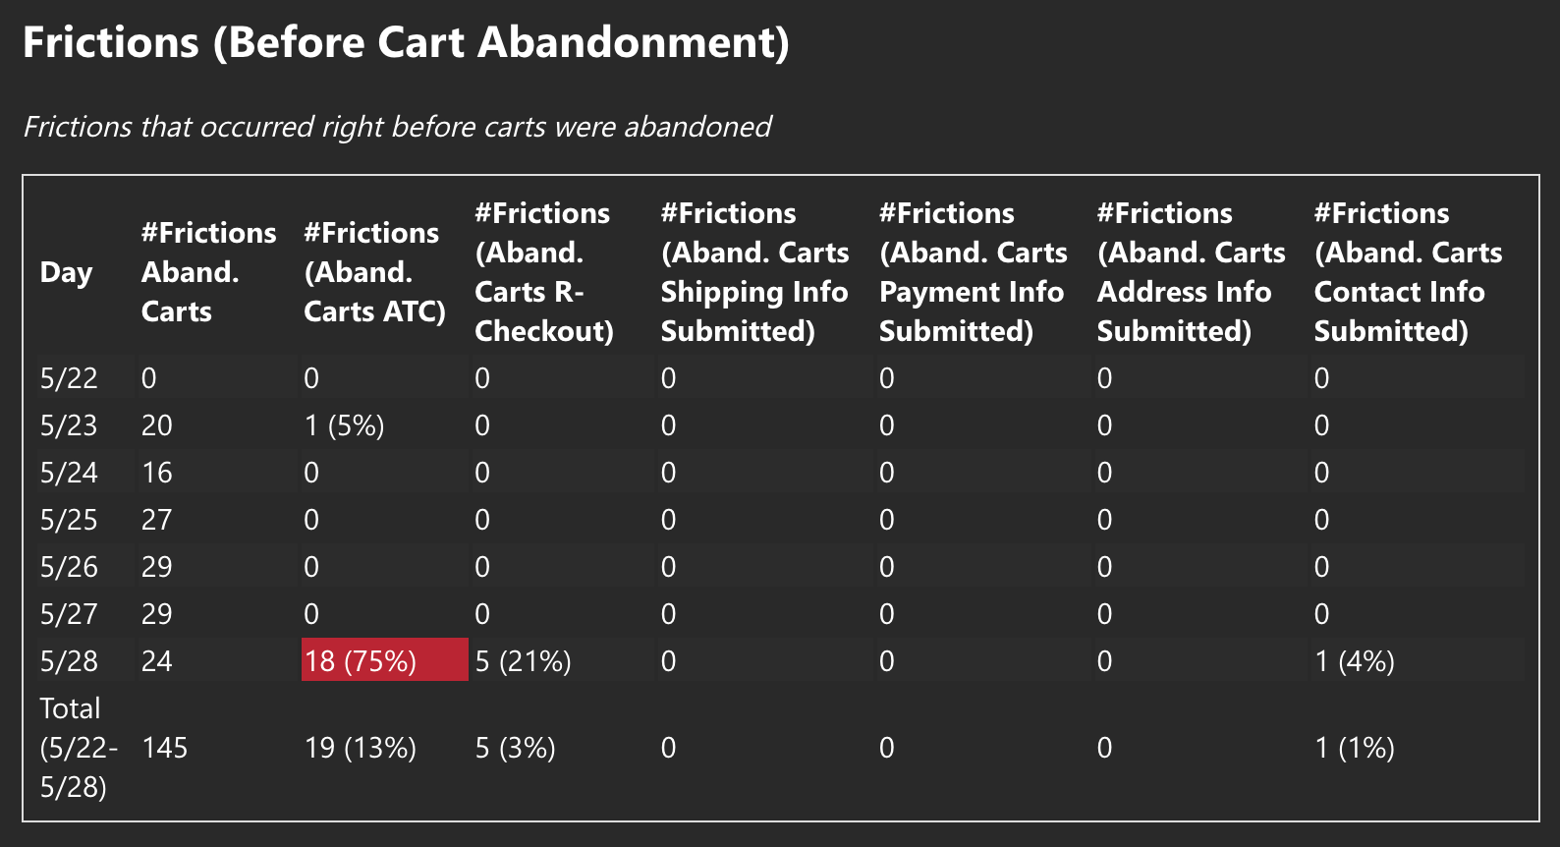Click the italic subtitle about abandoned carts
1560x847 pixels.
[x=397, y=127]
